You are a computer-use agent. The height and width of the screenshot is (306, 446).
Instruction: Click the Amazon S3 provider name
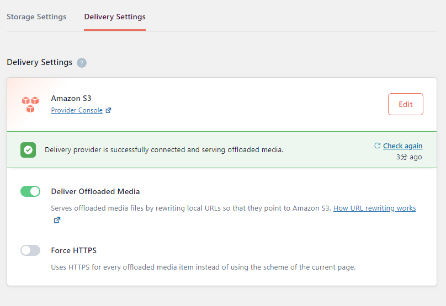[x=71, y=98]
